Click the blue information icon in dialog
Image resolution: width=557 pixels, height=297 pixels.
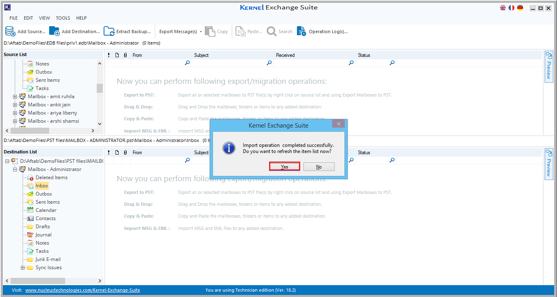point(229,148)
